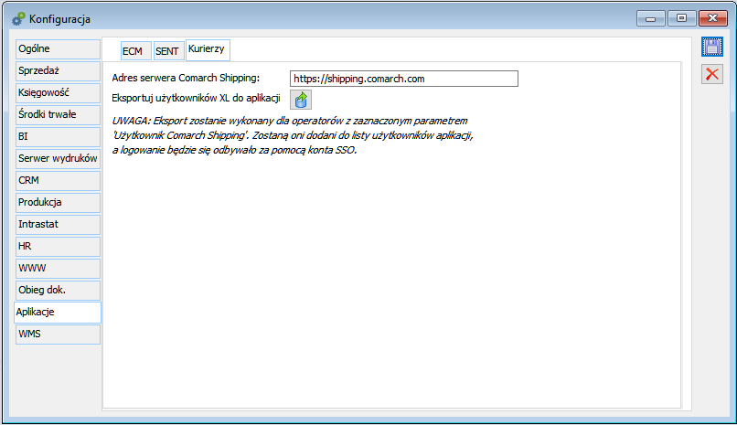This screenshot has width=737, height=425.
Task: Close the Konfiguracja window
Action: pyautogui.click(x=713, y=18)
